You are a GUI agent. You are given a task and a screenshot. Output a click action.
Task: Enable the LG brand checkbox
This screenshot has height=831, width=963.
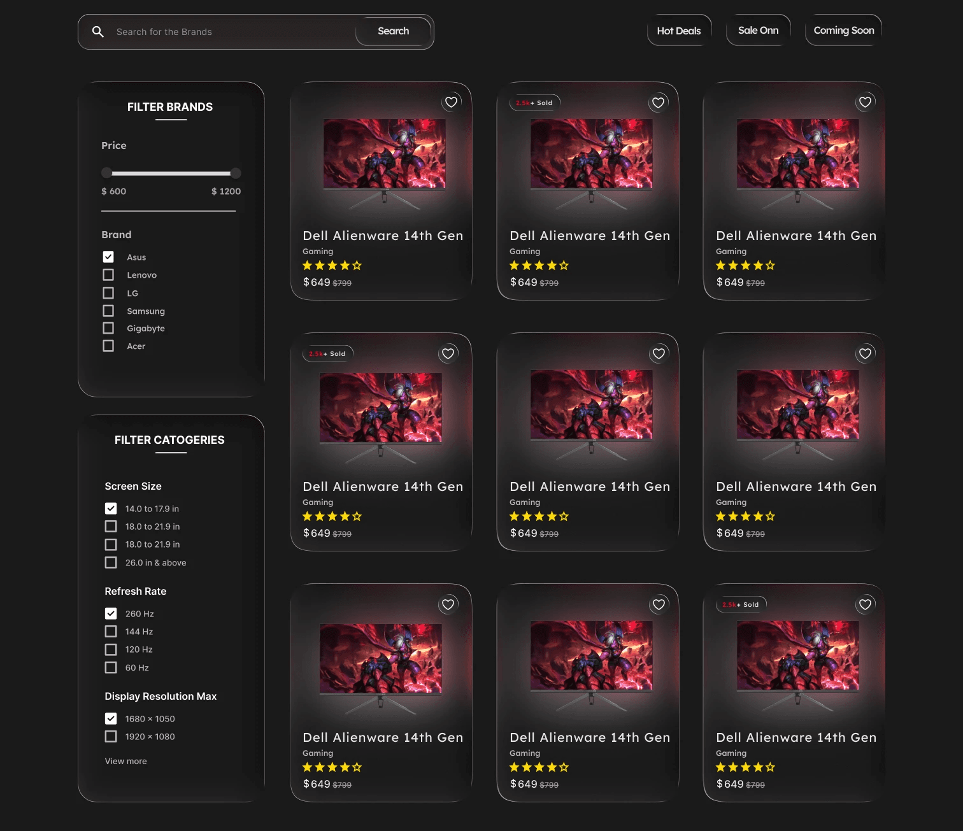coord(108,293)
